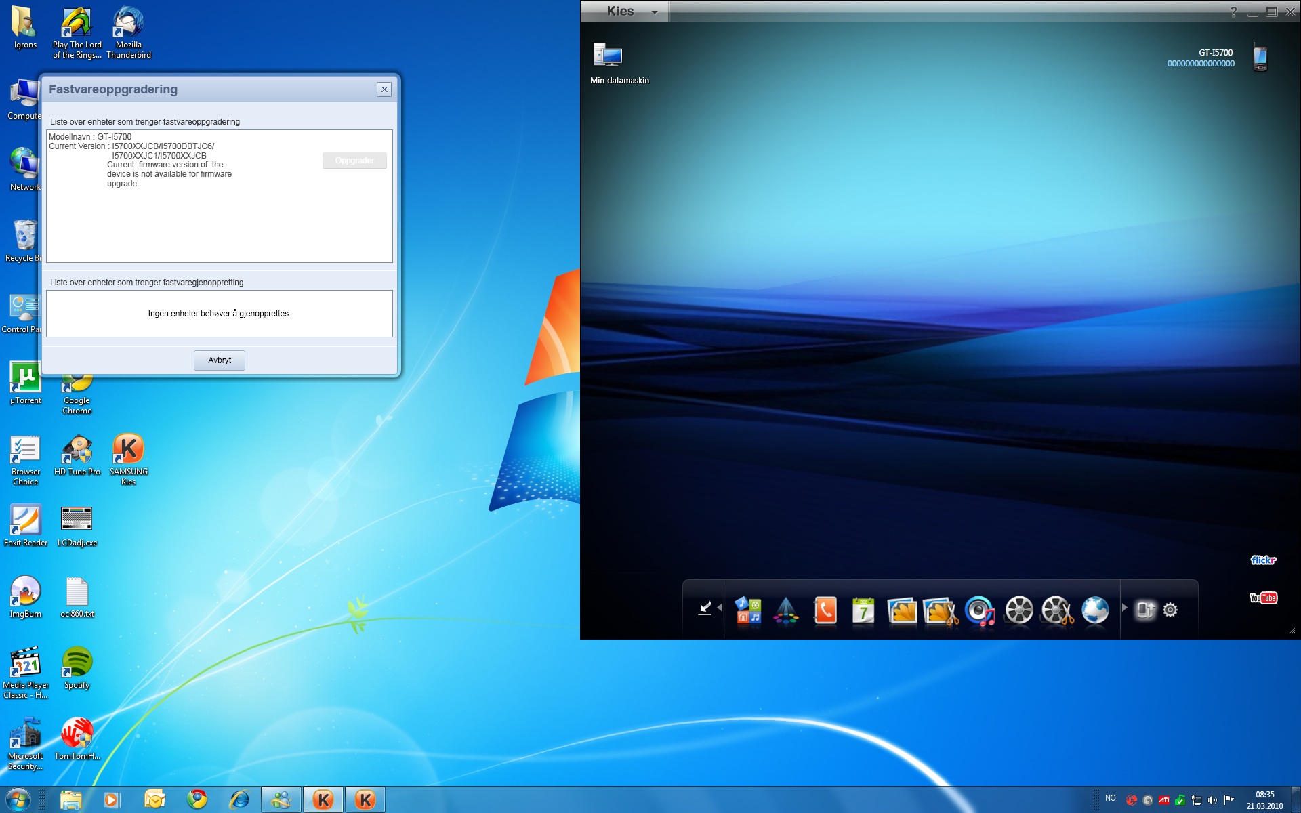Click the Avbryt button in firmware dialog
Image resolution: width=1301 pixels, height=813 pixels.
(x=220, y=360)
